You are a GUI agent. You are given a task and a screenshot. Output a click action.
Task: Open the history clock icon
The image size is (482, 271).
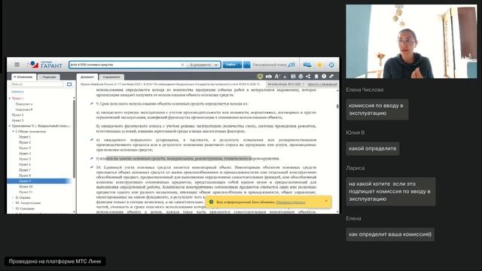331,65
